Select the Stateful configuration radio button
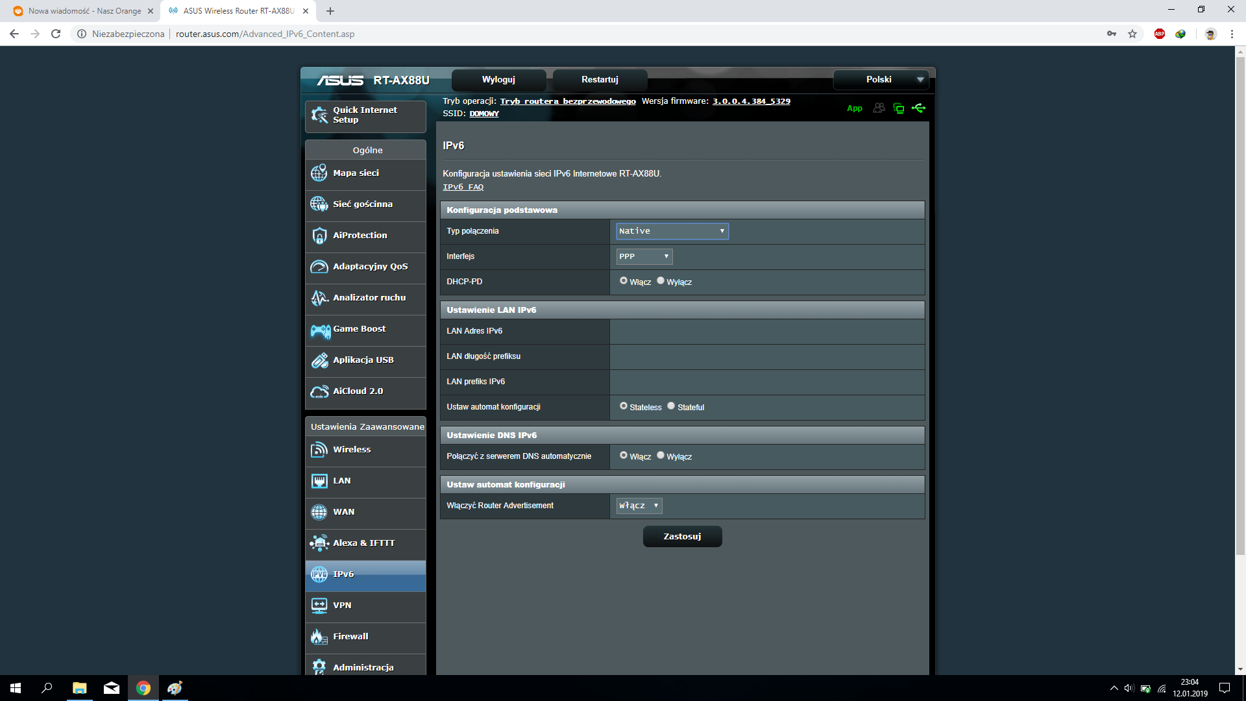Screen dimensions: 1246x701 (671, 406)
